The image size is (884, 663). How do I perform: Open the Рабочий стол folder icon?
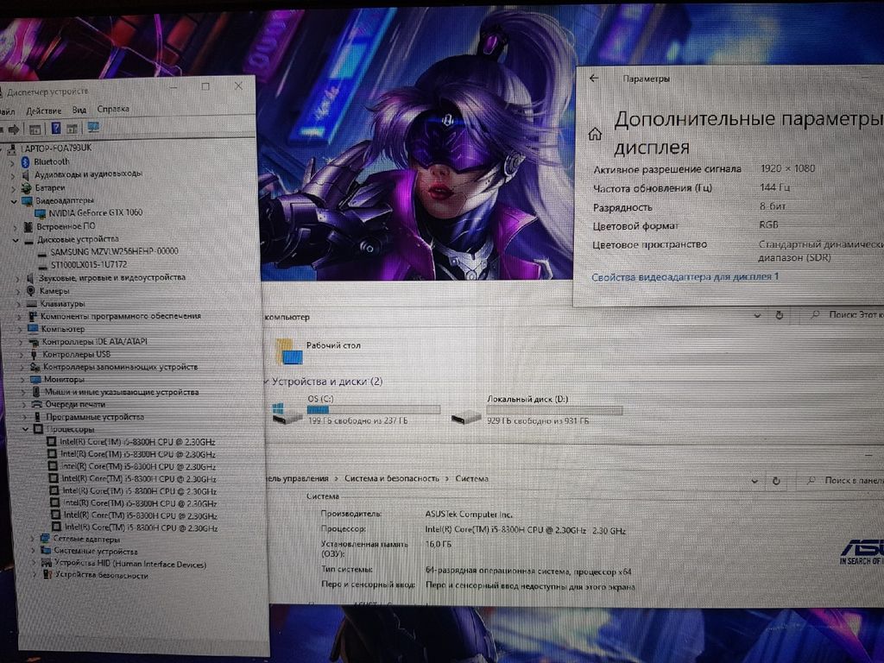pyautogui.click(x=289, y=350)
